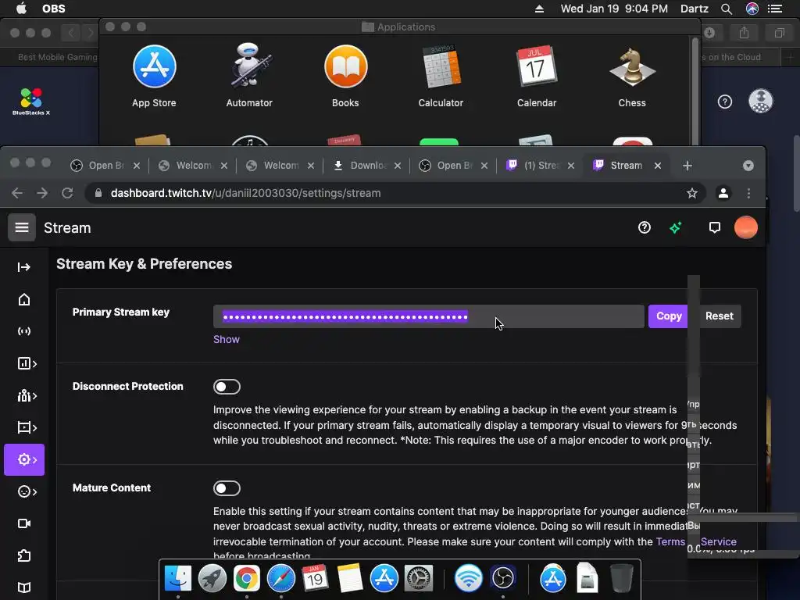Open the Extensions puzzle sidebar icon
The height and width of the screenshot is (600, 800).
[24, 555]
